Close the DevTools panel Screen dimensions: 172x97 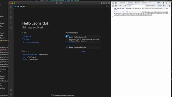pos(170,3)
